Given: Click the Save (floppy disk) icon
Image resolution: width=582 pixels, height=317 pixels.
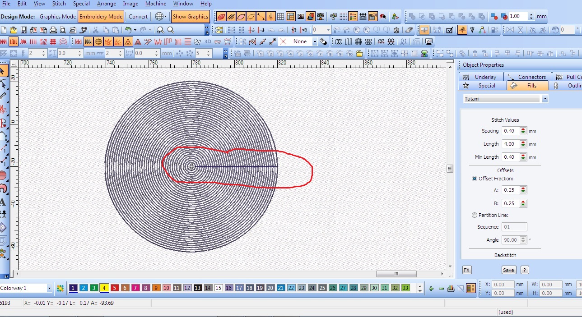Looking at the screenshot, I should pos(23,30).
